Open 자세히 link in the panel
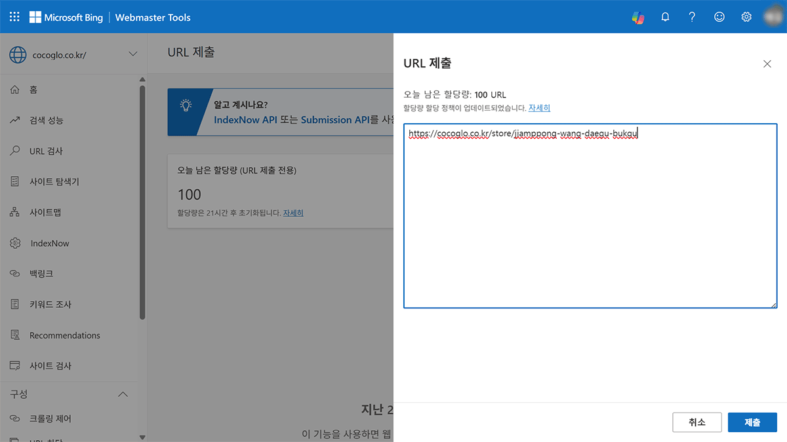The width and height of the screenshot is (787, 442). click(539, 108)
